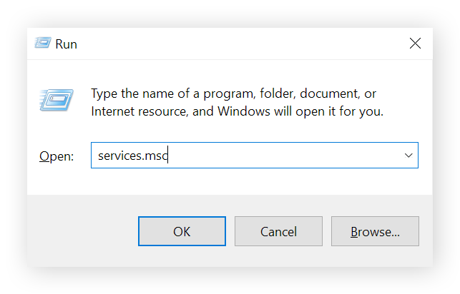This screenshot has height=294, width=460.
Task: Place cursor after "msc" in the Open box
Action: [167, 155]
